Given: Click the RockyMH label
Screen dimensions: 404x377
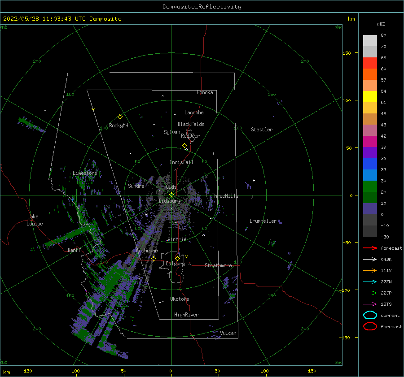Looking at the screenshot, I should (119, 126).
